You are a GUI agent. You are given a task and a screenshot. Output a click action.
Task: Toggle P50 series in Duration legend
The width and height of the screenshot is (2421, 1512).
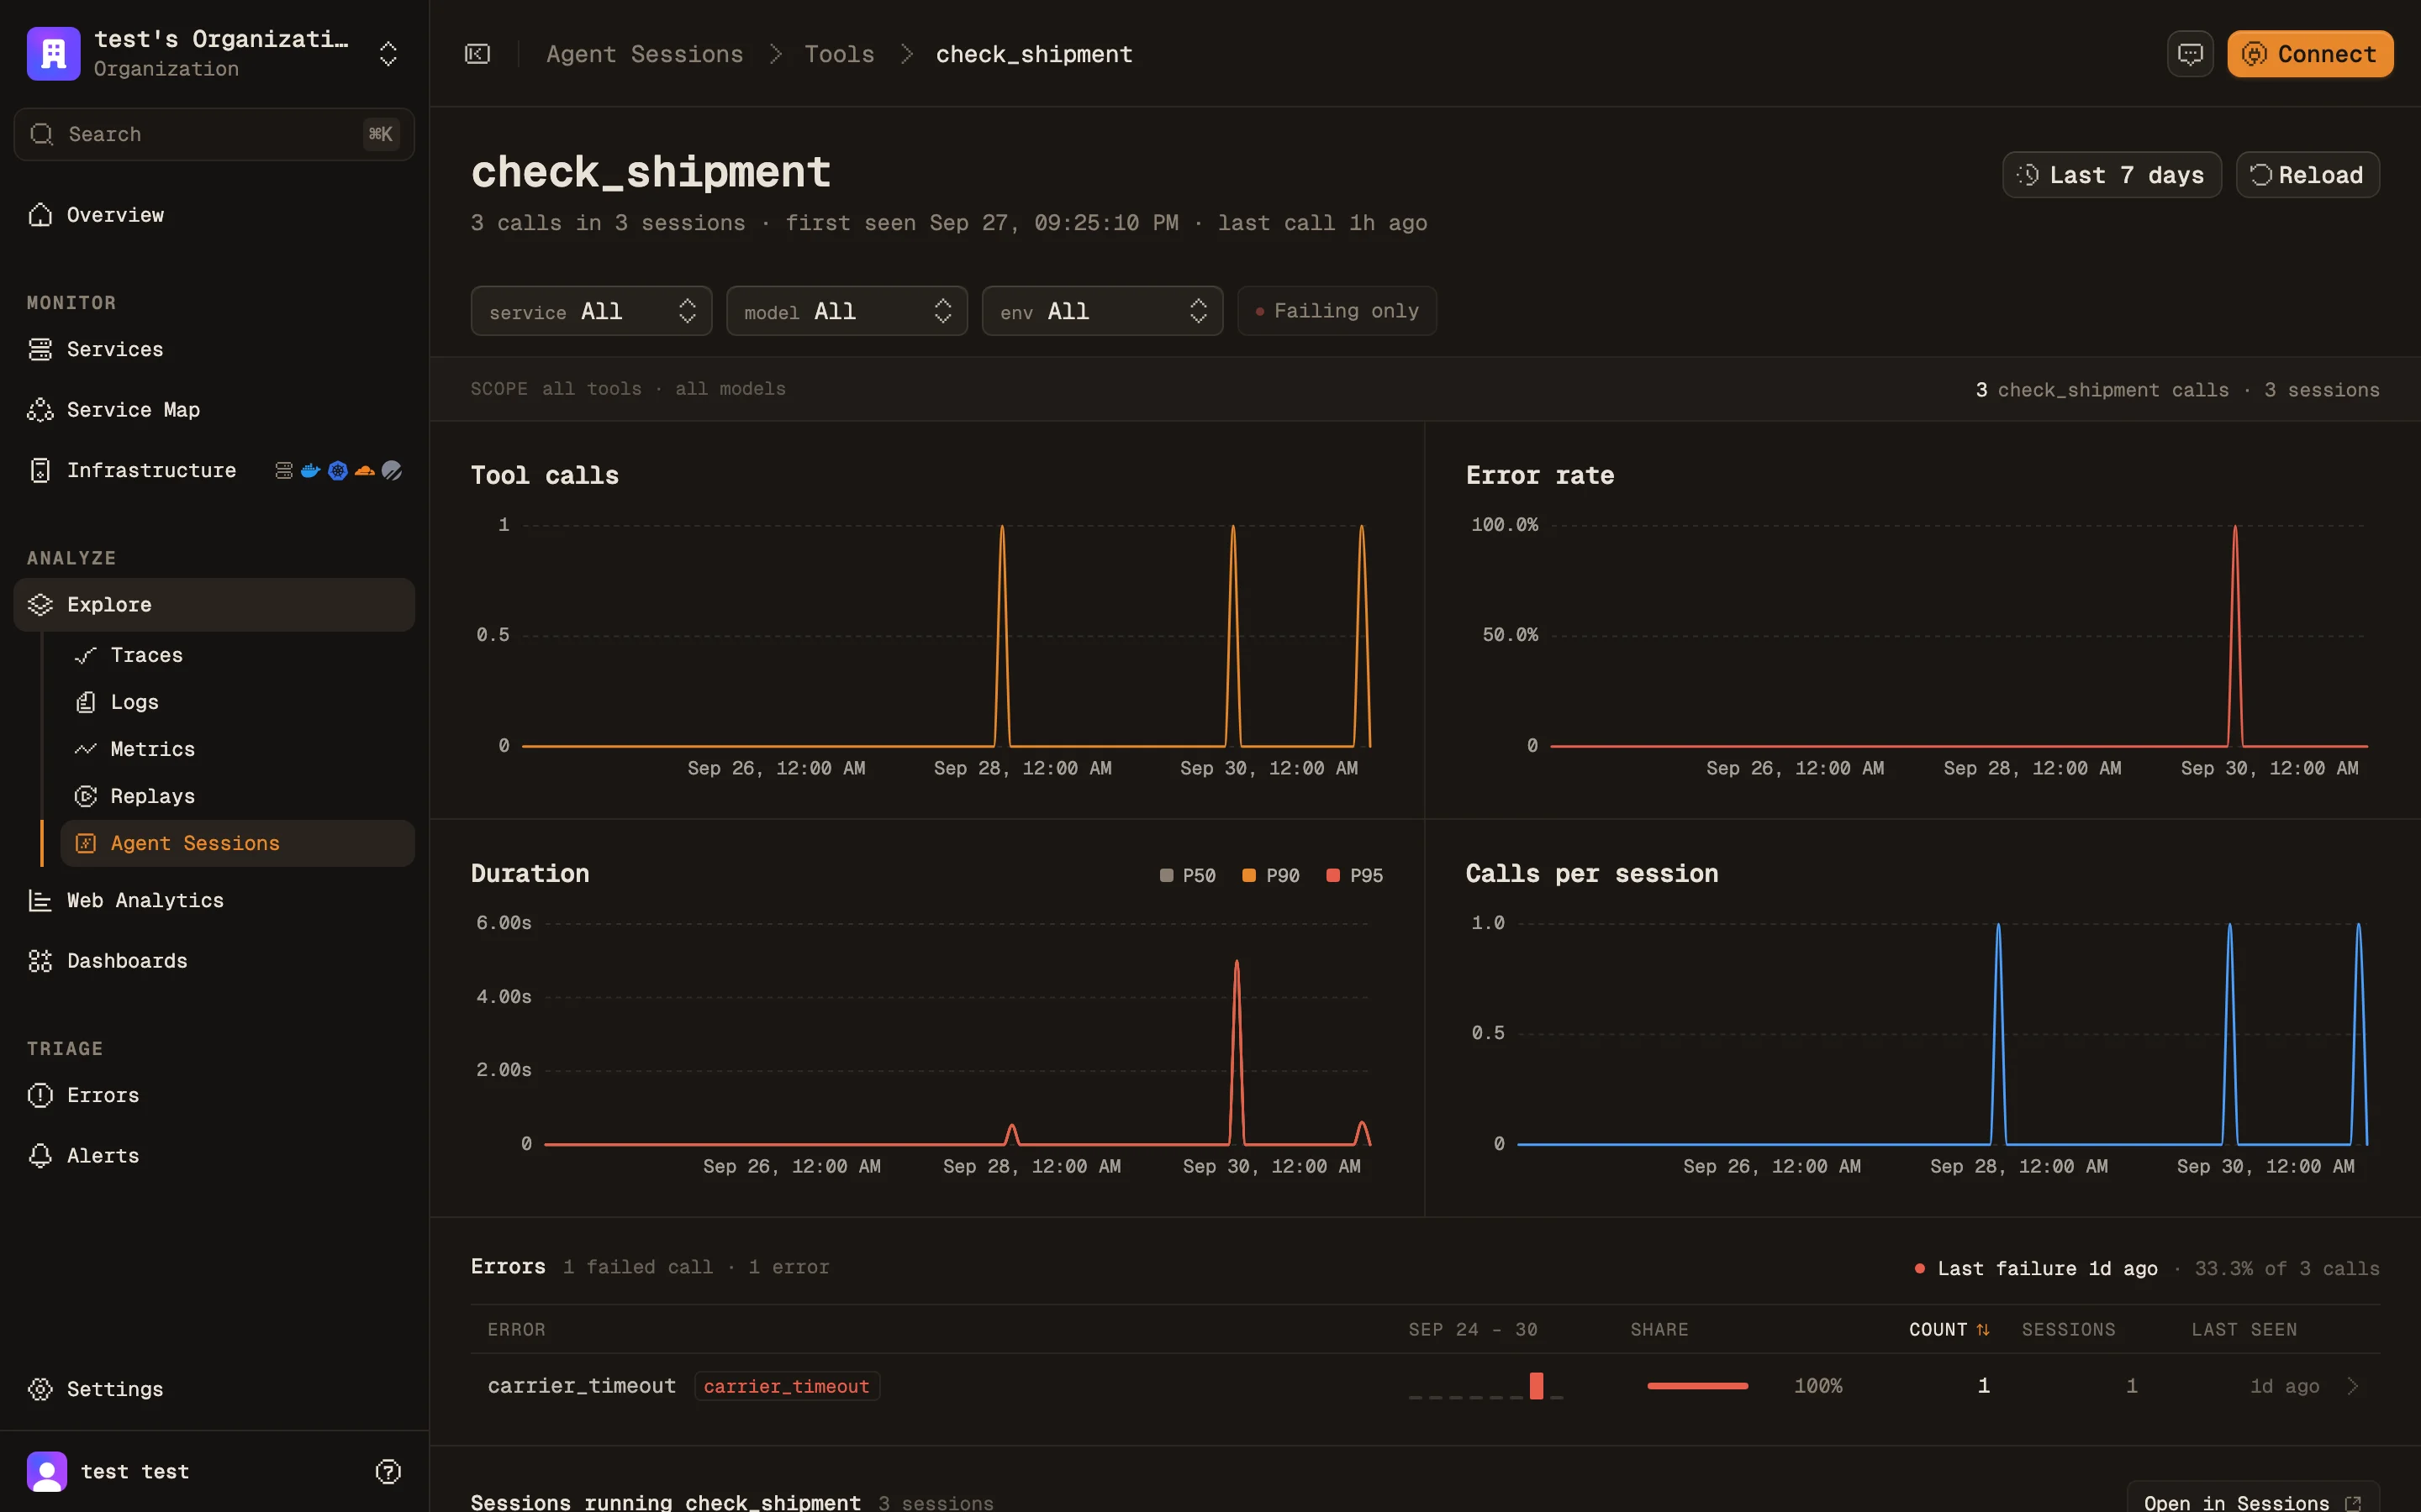click(x=1188, y=875)
